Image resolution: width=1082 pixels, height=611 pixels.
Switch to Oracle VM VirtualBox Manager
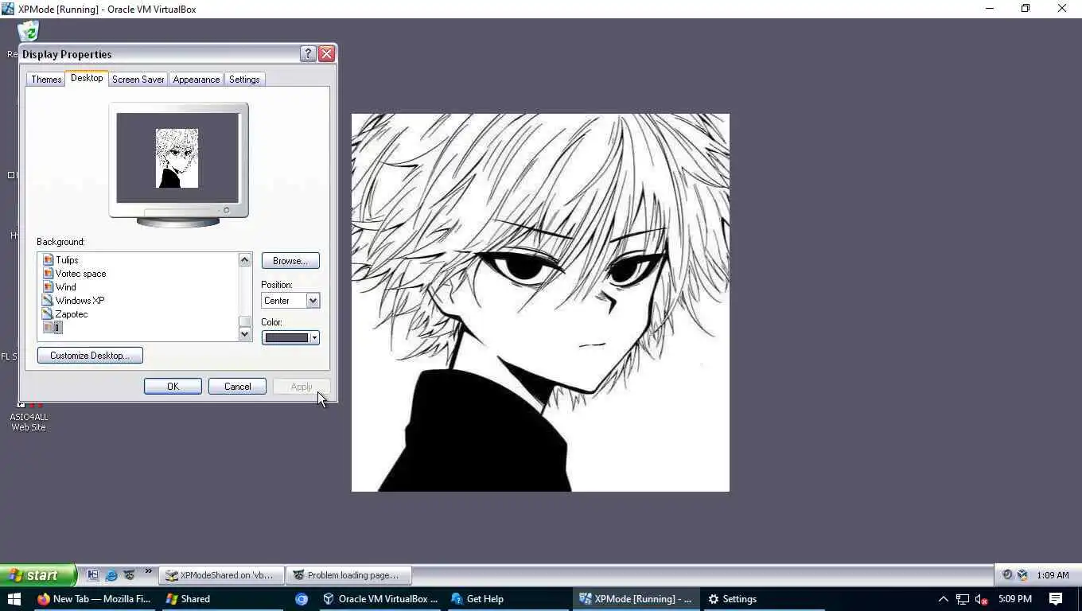(x=380, y=599)
